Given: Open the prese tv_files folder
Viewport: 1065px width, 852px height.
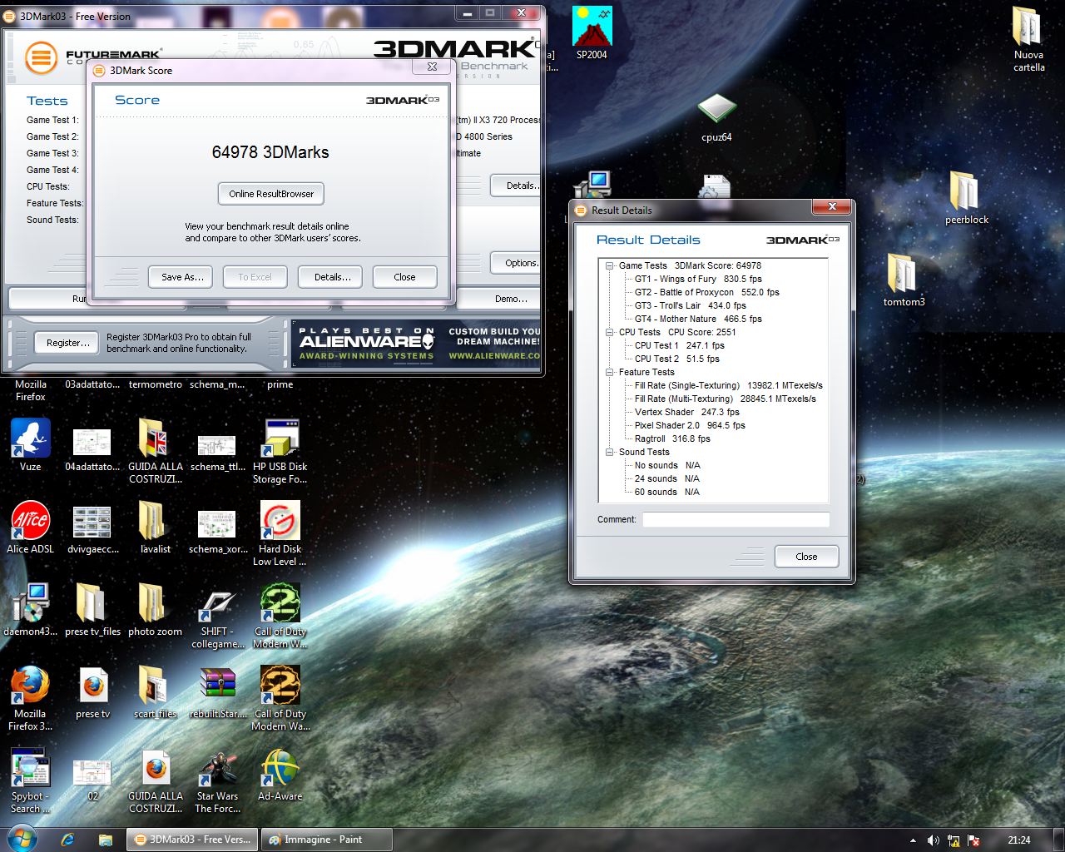Looking at the screenshot, I should (92, 609).
